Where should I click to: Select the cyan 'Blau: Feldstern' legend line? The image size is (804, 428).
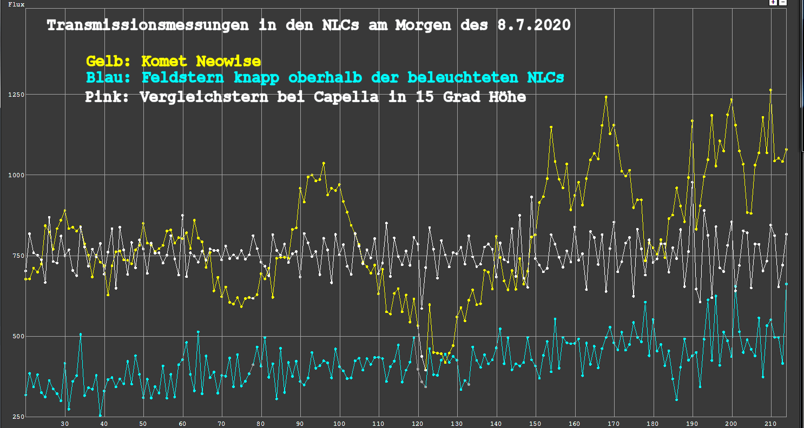click(x=325, y=78)
